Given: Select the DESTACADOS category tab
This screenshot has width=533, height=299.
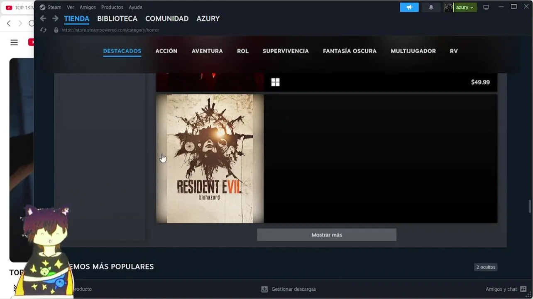Looking at the screenshot, I should click(x=122, y=51).
